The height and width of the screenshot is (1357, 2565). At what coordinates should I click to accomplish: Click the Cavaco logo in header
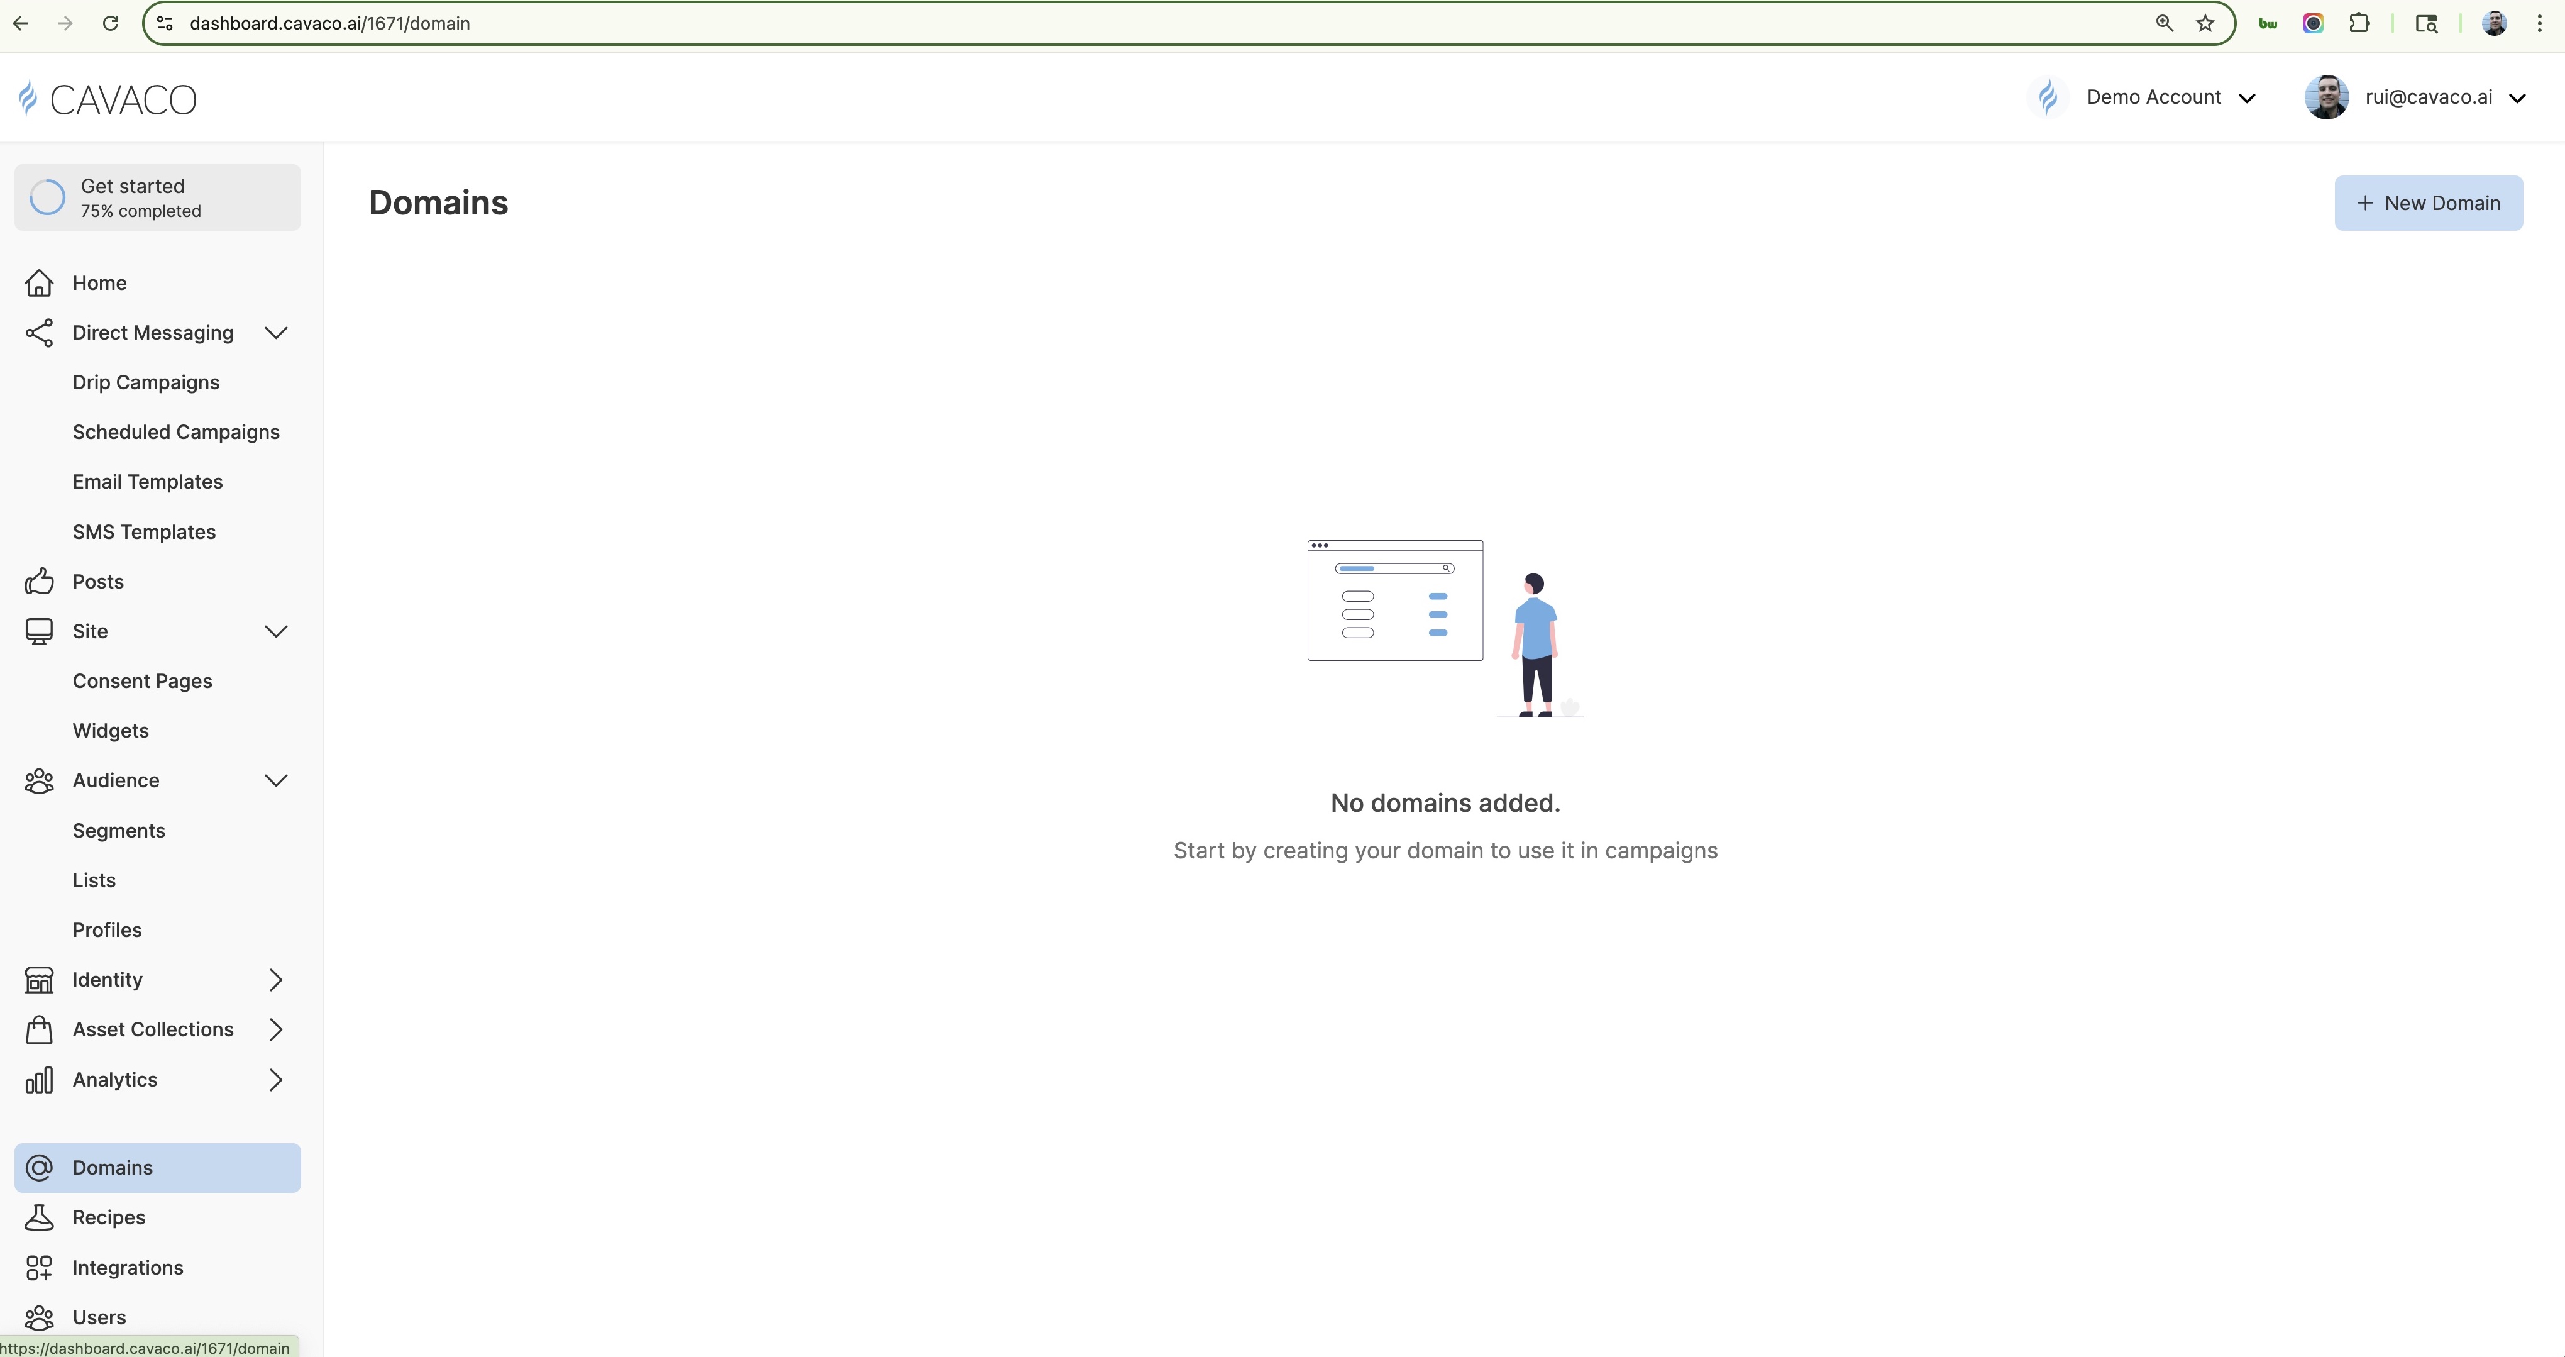click(108, 99)
